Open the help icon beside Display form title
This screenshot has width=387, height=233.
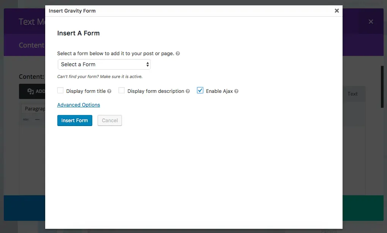(109, 91)
